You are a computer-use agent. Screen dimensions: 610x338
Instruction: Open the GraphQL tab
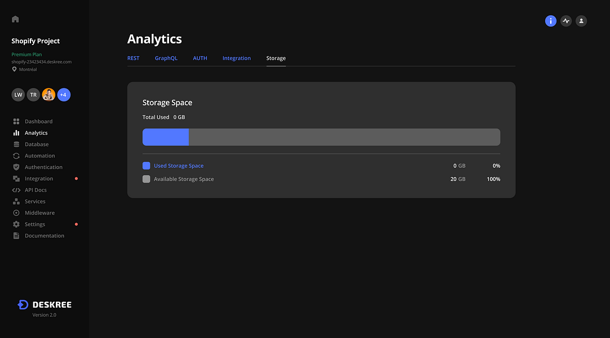(x=166, y=58)
